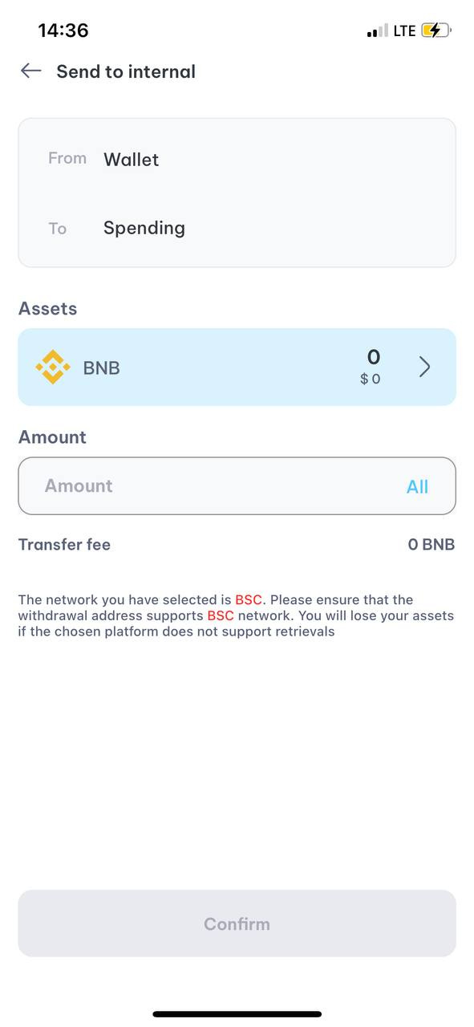Expand asset details via the right arrow
Viewport: 474px width, 1027px height.
424,367
